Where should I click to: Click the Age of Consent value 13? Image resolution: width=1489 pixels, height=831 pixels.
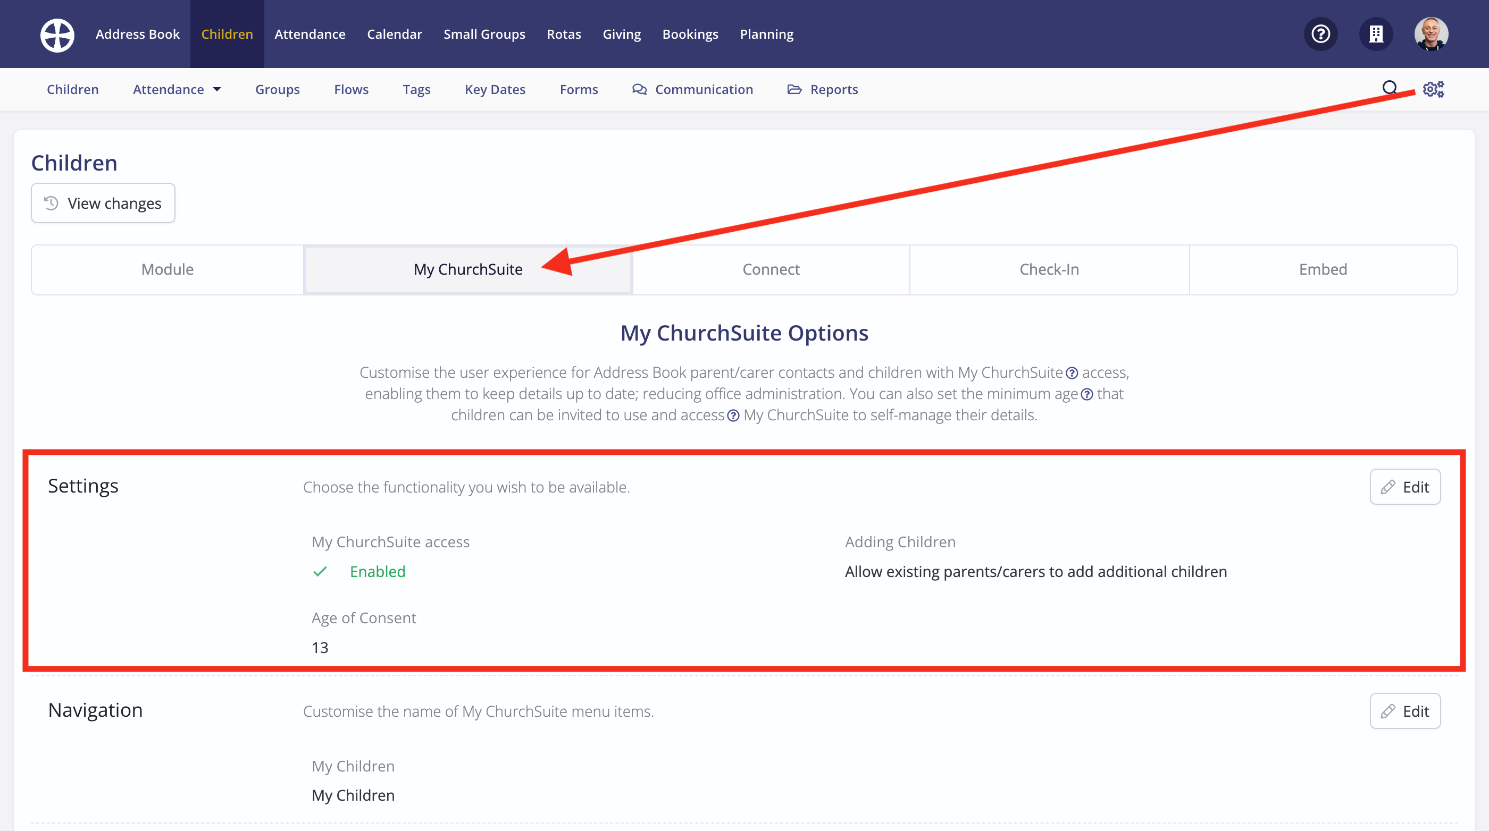(x=320, y=648)
